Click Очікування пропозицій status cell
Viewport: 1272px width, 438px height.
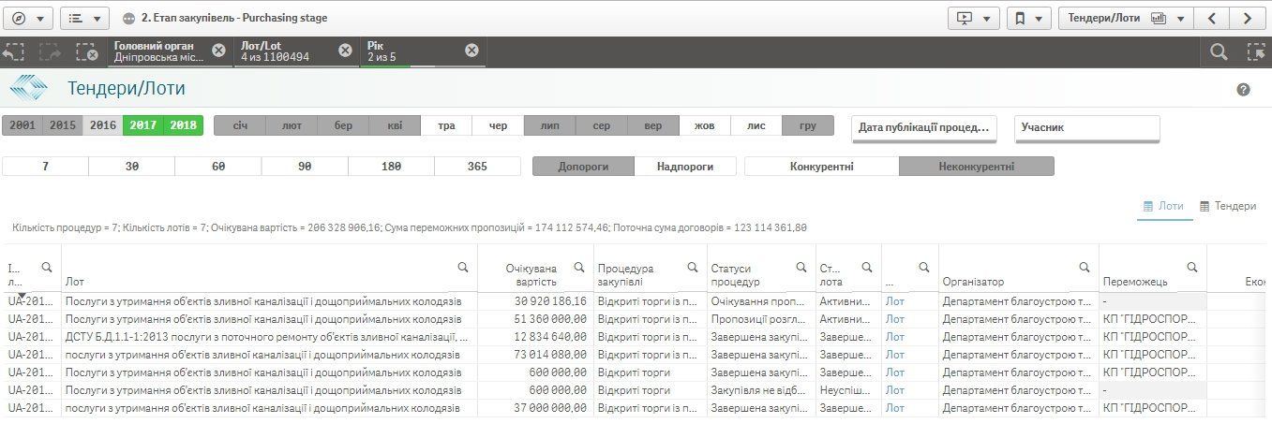pos(761,301)
